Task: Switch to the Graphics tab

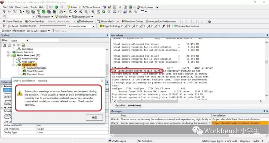Action: 120,105
